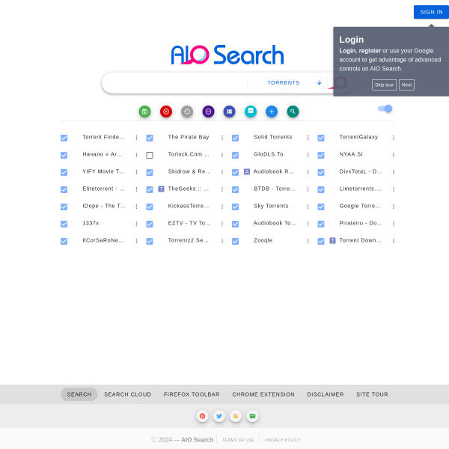
Task: Open three-dot menu for Sky Torrents
Action: point(308,207)
